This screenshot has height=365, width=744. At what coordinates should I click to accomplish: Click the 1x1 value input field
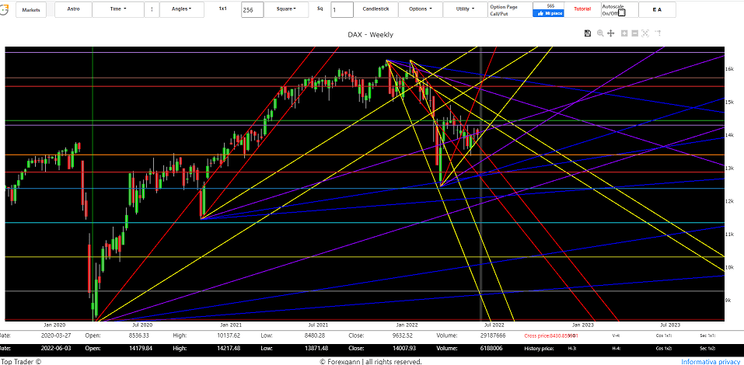coord(251,10)
